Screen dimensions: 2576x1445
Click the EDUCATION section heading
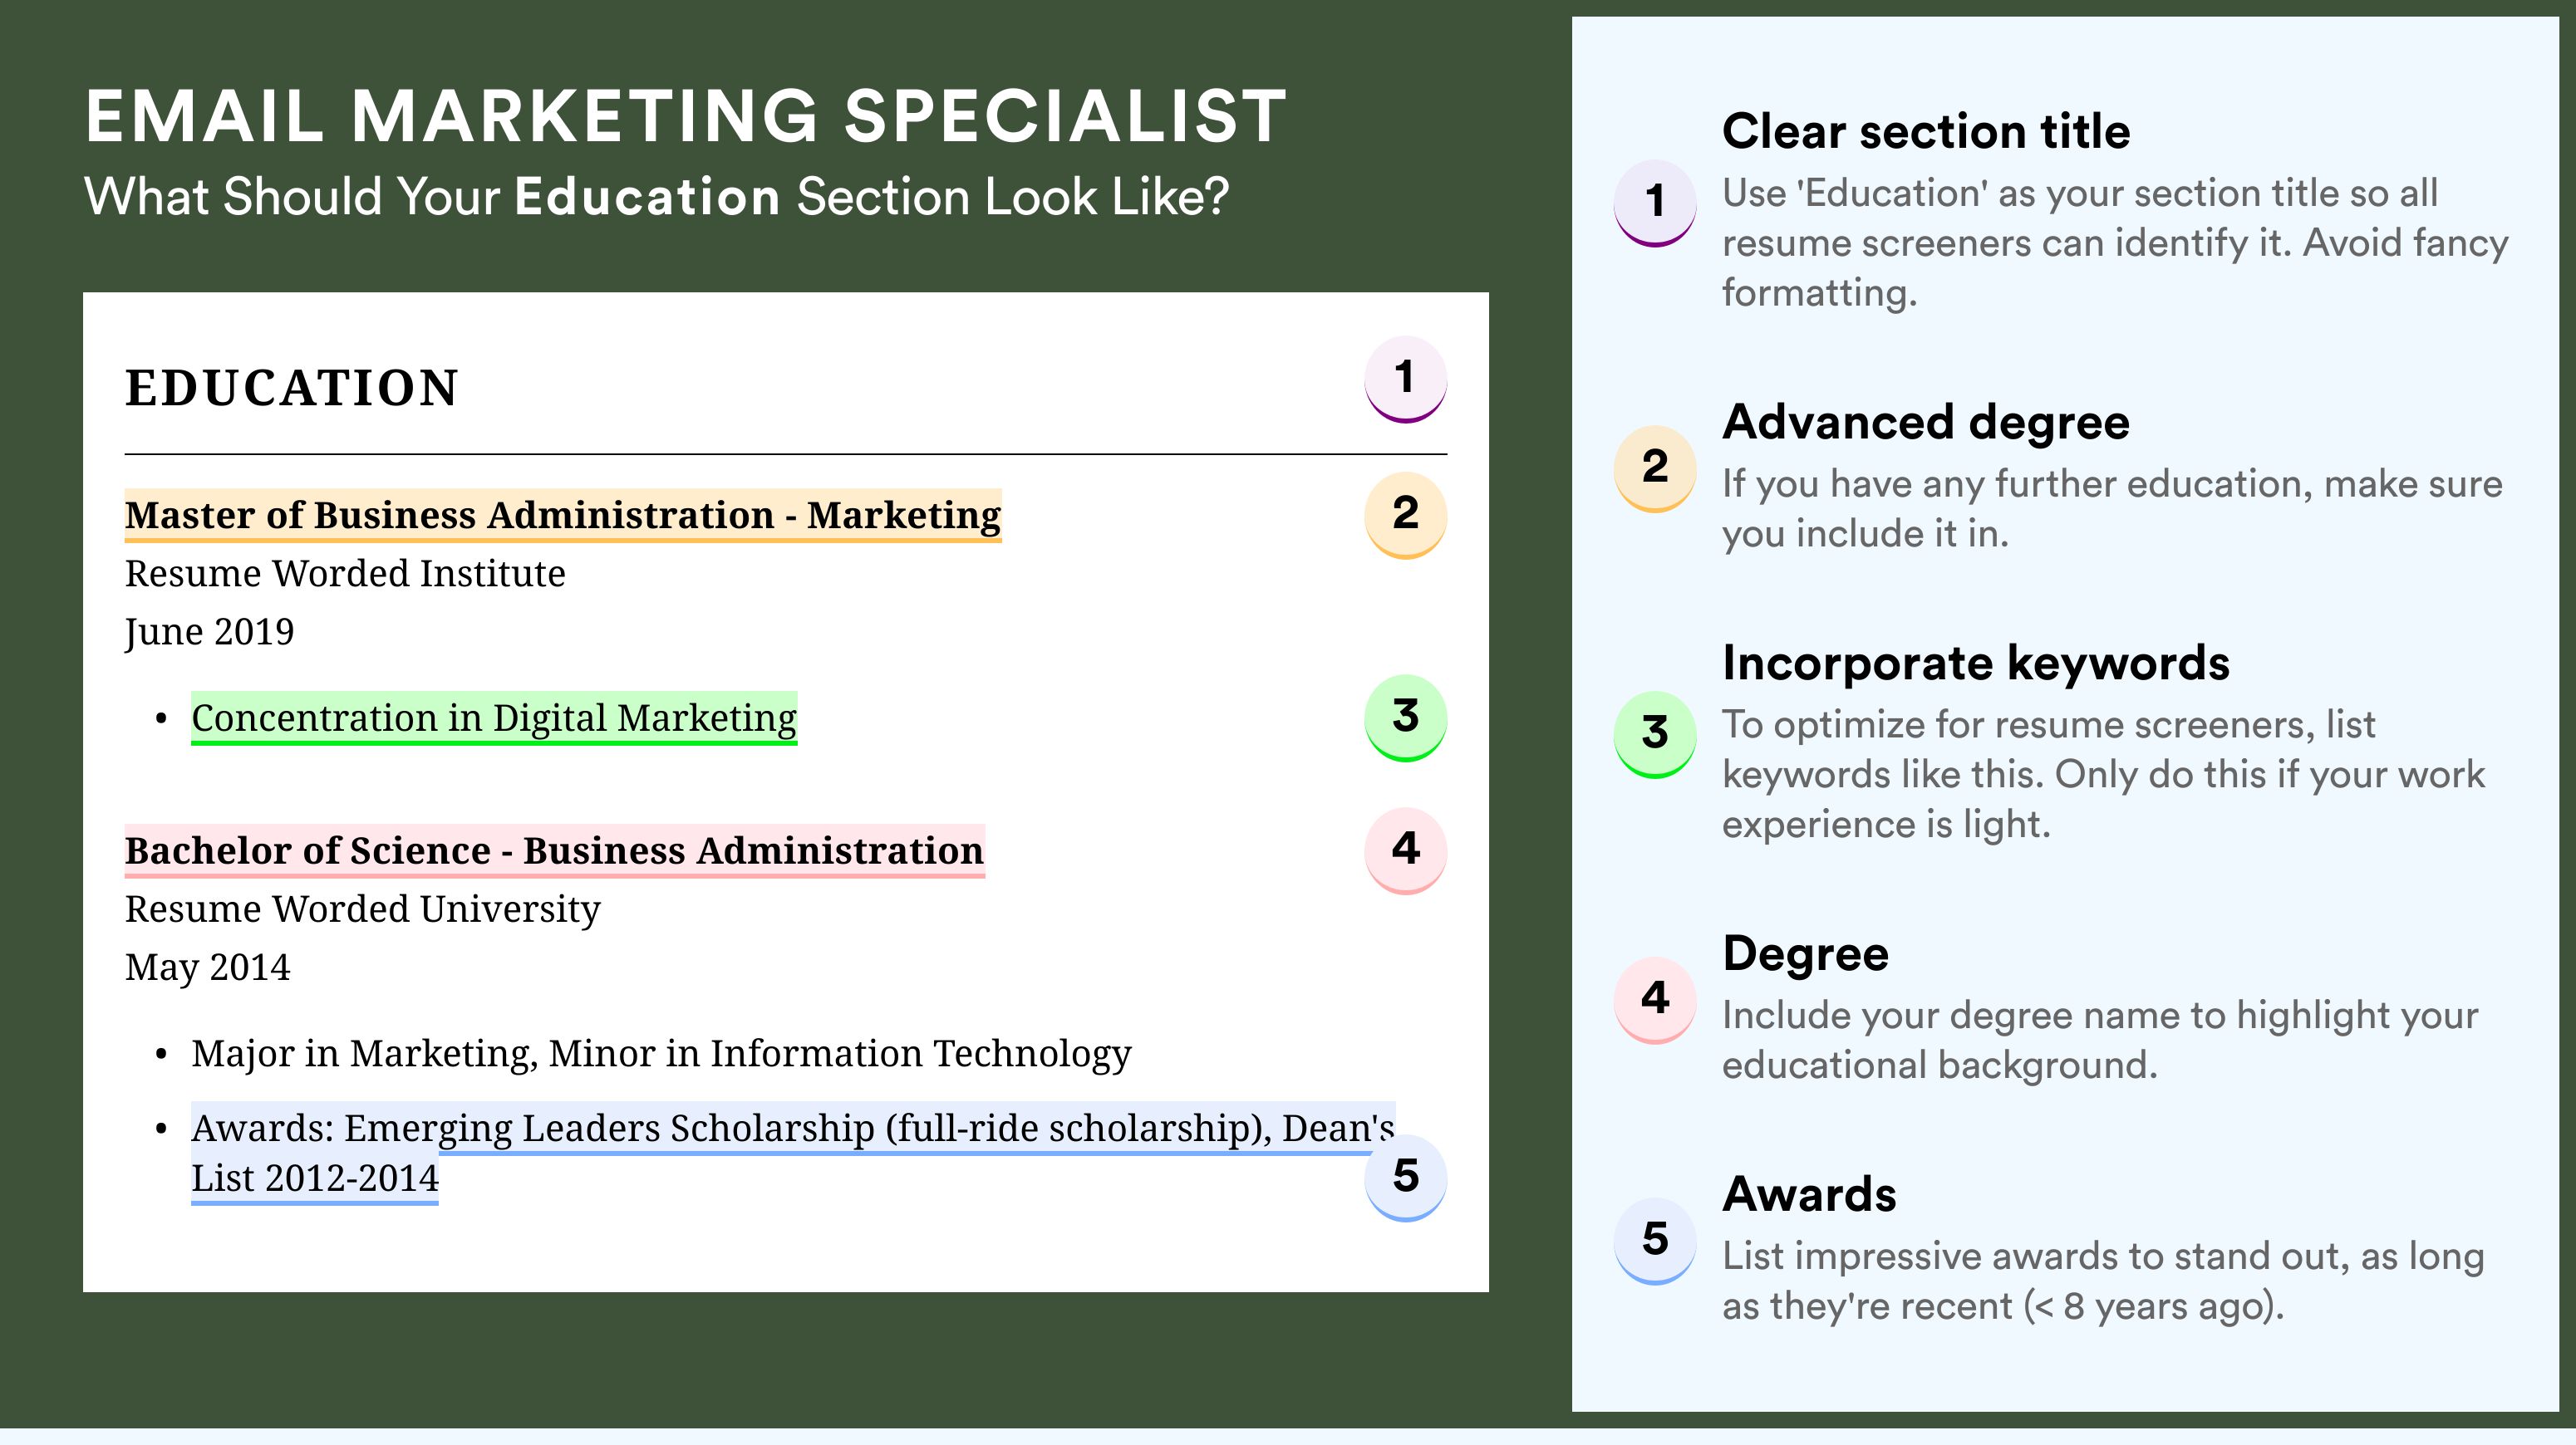pos(292,388)
